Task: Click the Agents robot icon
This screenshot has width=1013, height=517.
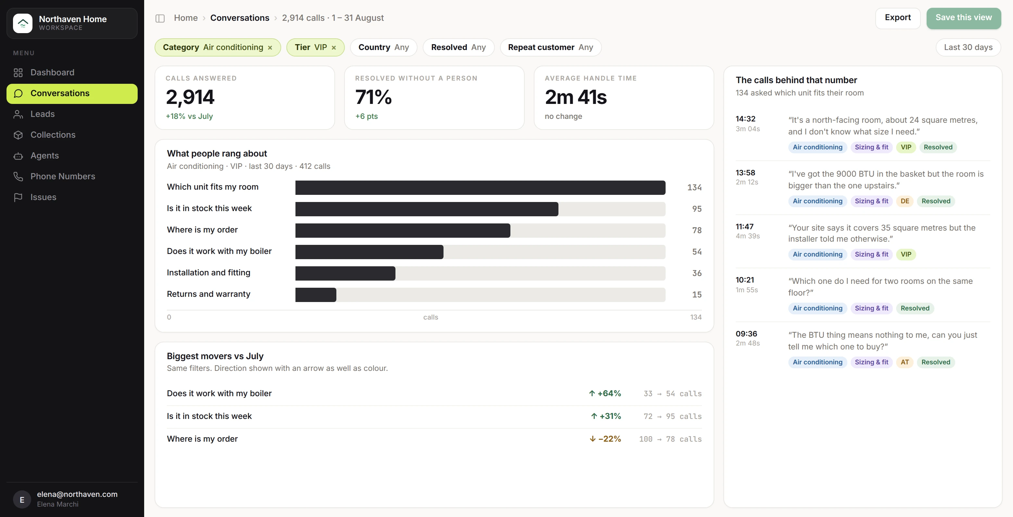Action: click(x=18, y=156)
